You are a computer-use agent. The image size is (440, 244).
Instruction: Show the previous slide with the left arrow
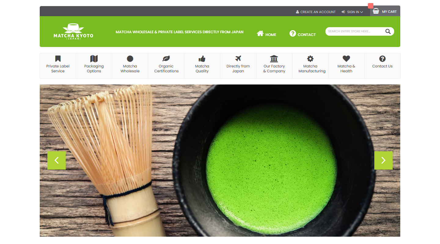pos(57,160)
